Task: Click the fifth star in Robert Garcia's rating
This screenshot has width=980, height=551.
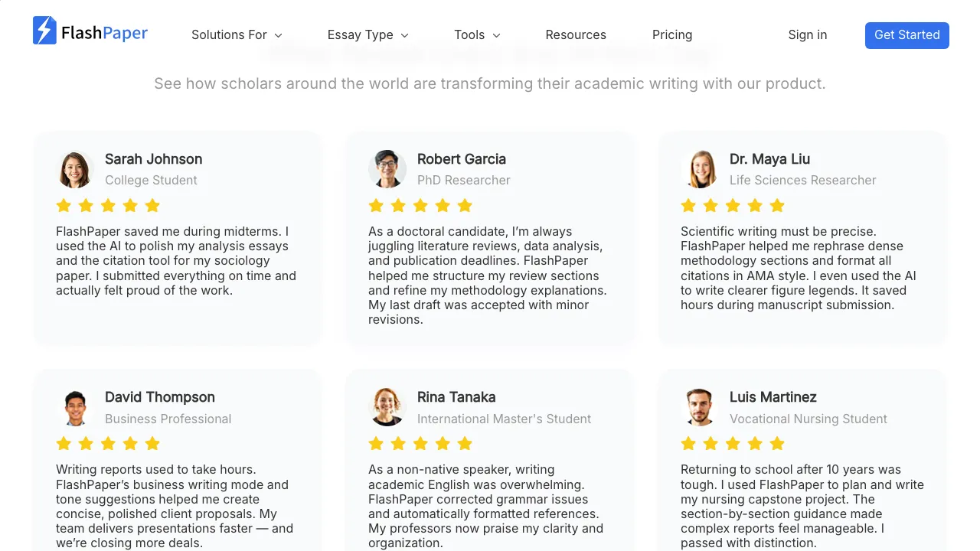Action: (x=465, y=205)
